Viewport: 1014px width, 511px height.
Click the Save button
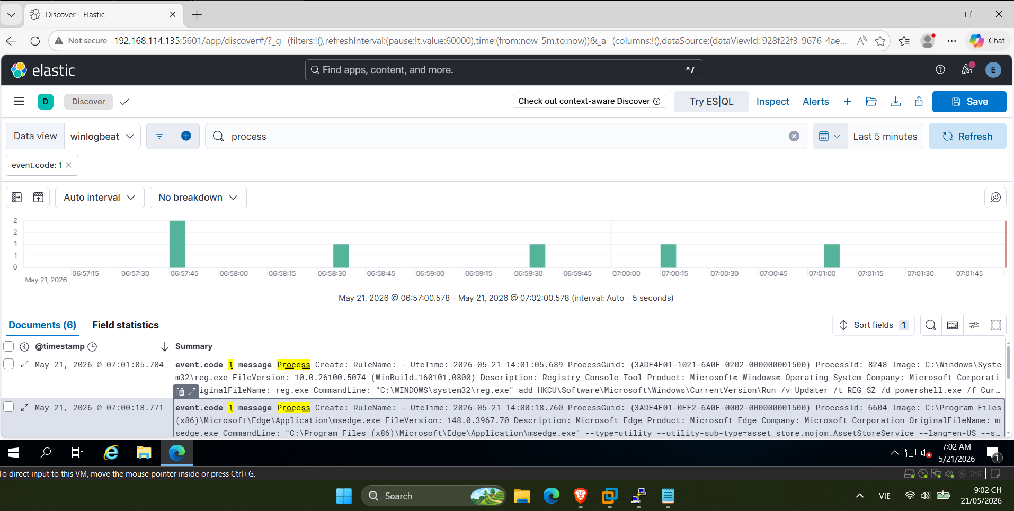click(969, 102)
